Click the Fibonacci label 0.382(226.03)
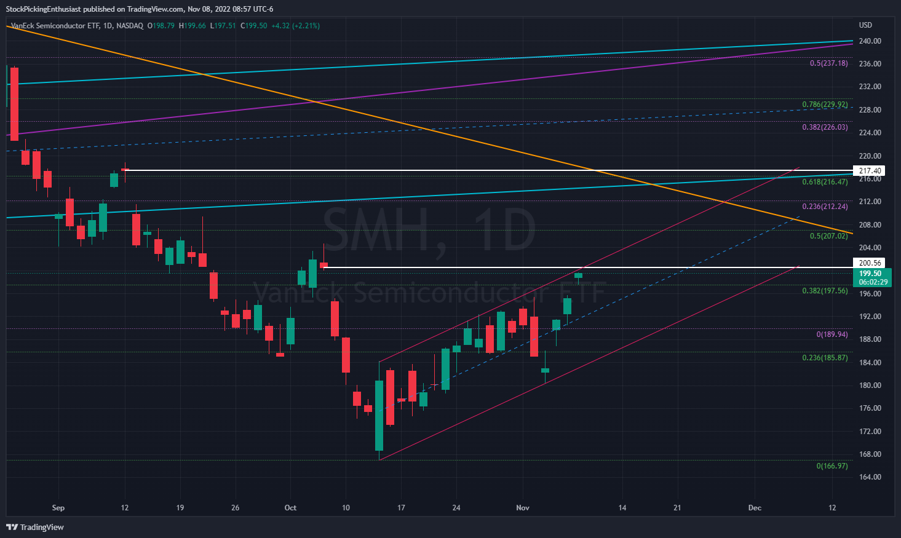The image size is (901, 538). click(x=825, y=127)
